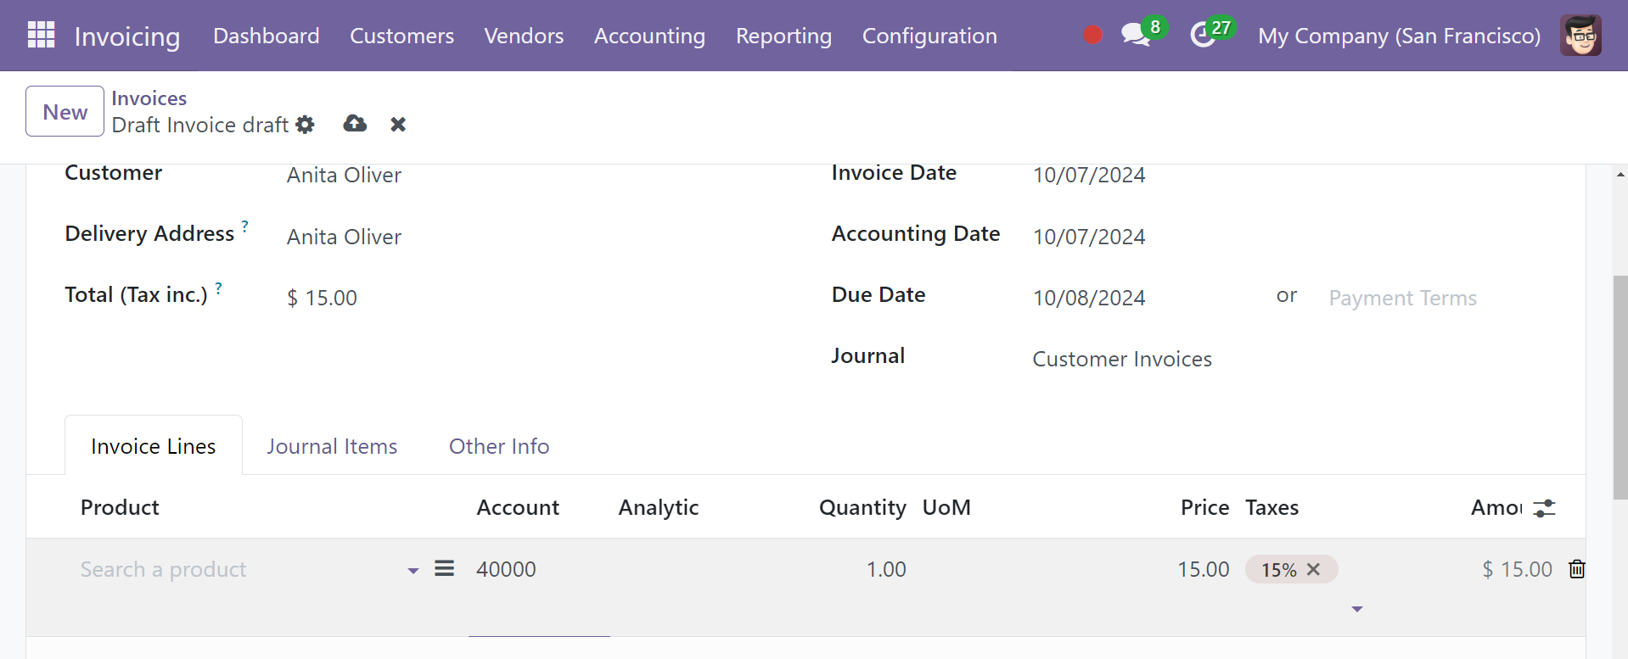Click the Total $ 15.00 value
The height and width of the screenshot is (659, 1628).
pyautogui.click(x=322, y=298)
